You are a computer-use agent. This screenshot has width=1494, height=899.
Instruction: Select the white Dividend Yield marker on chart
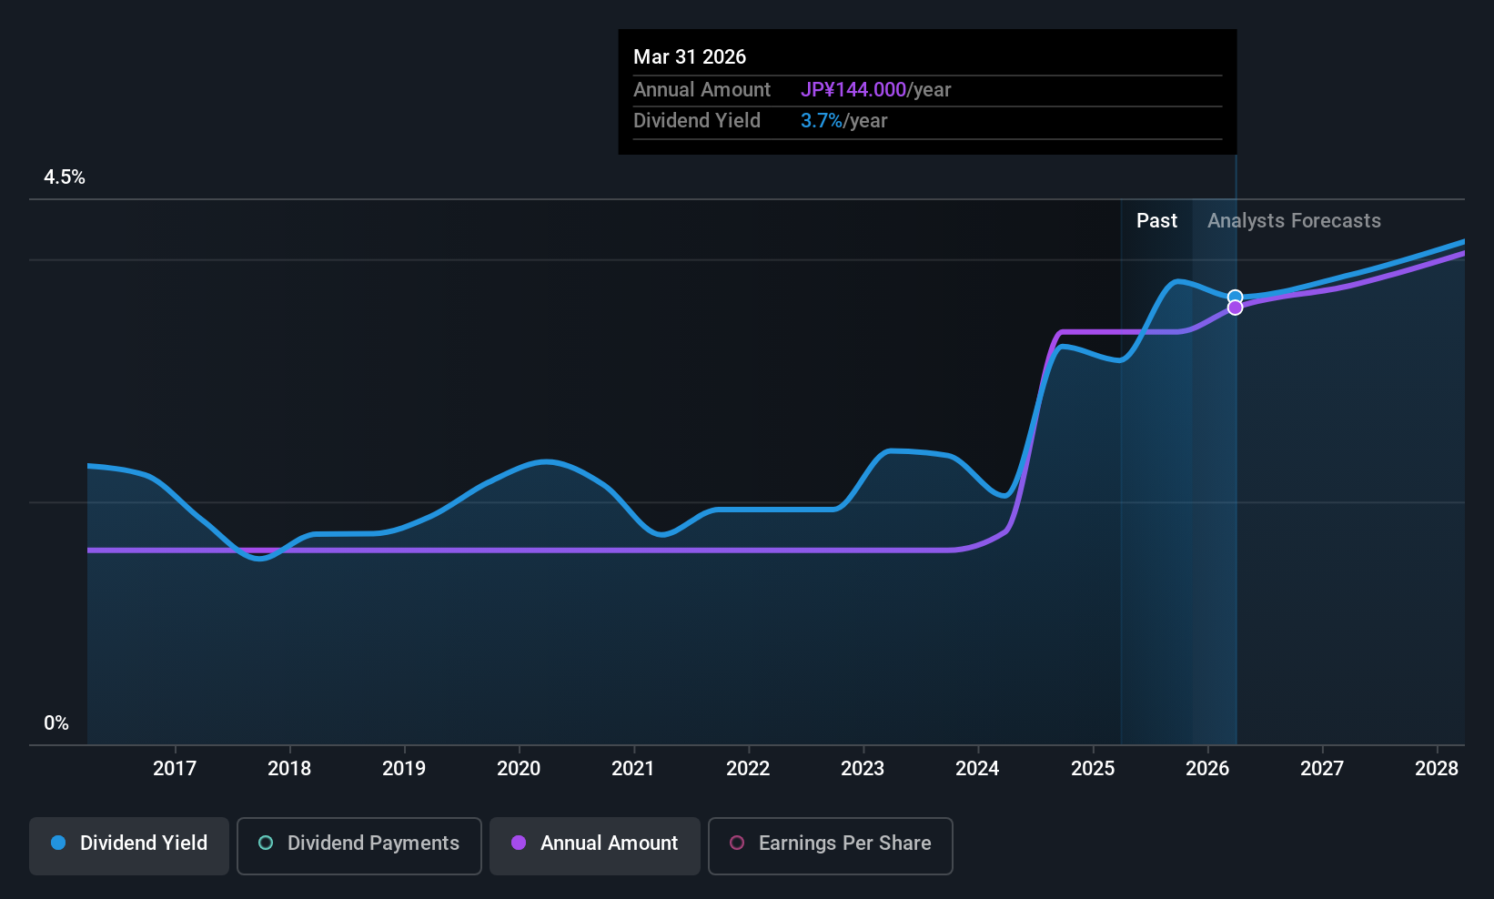pyautogui.click(x=1235, y=296)
